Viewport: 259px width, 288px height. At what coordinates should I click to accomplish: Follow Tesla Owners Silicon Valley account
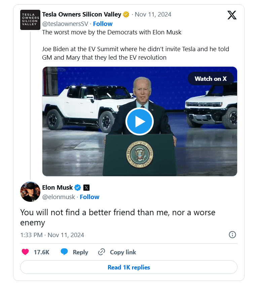[103, 24]
